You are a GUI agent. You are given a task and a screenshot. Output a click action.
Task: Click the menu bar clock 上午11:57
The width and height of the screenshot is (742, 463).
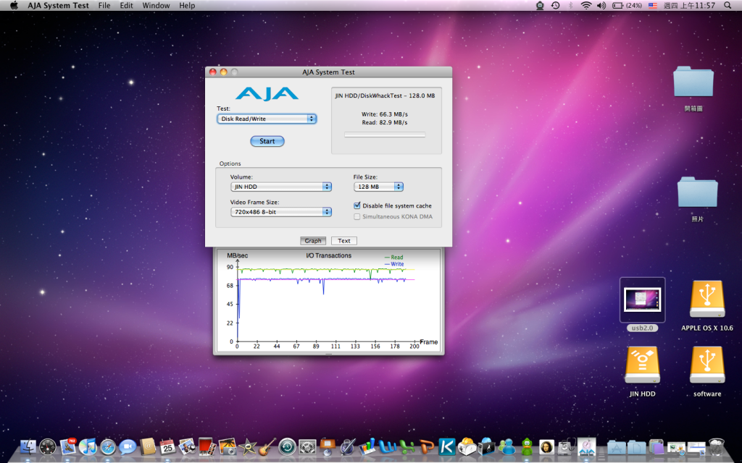(690, 6)
